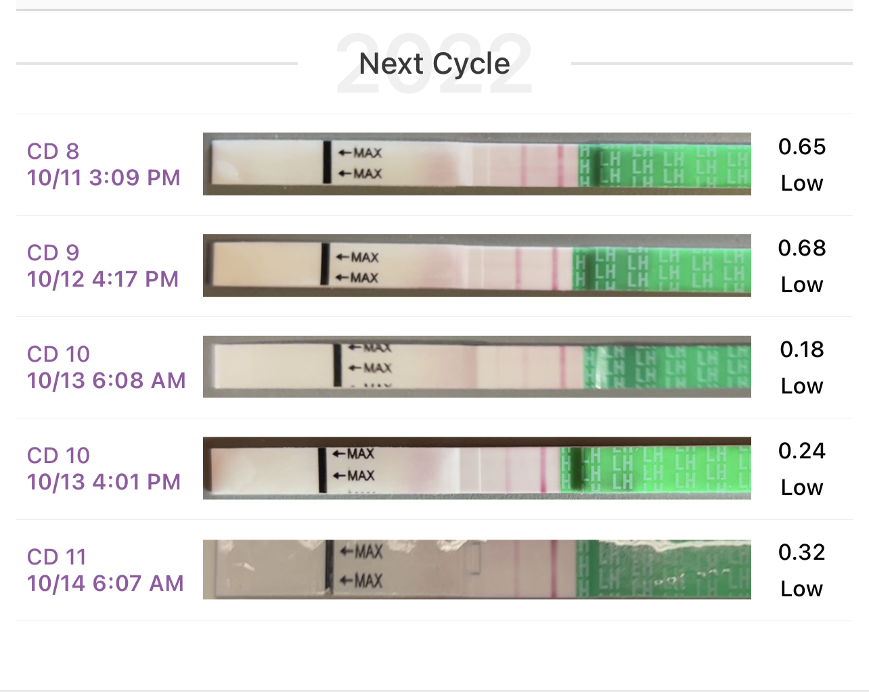
Task: Open the CD 9 test strip photo
Action: coord(476,266)
